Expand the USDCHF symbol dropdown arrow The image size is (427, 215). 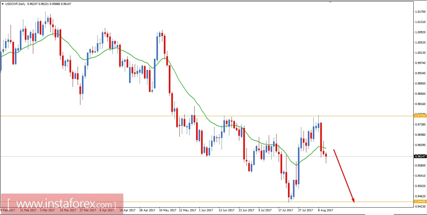2,4
